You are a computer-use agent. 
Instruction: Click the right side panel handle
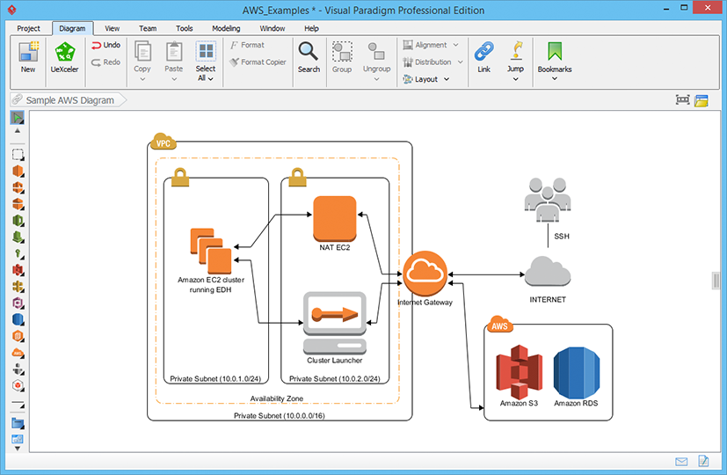point(716,281)
